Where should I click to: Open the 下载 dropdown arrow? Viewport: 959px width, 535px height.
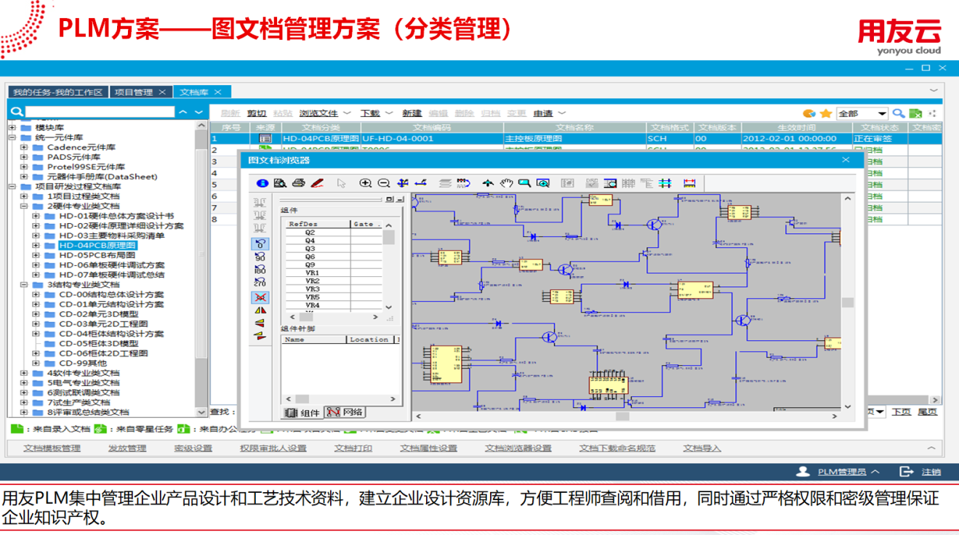point(389,113)
